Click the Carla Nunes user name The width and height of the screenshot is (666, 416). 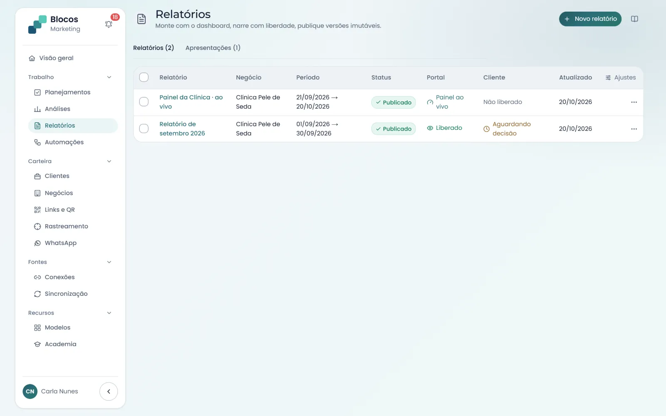tap(60, 391)
